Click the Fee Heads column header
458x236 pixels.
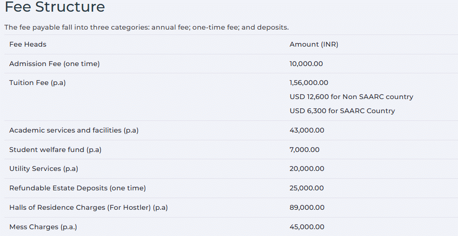pyautogui.click(x=28, y=44)
